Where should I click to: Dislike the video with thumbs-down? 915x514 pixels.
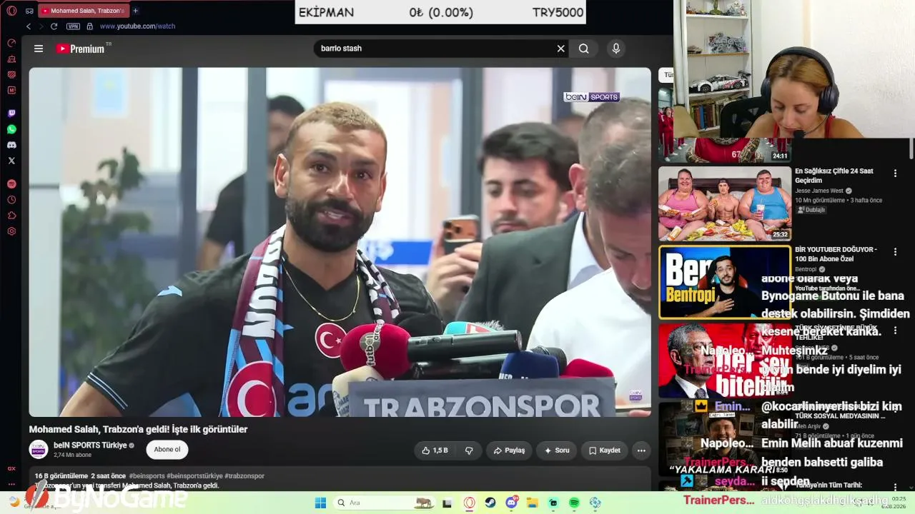coord(469,450)
